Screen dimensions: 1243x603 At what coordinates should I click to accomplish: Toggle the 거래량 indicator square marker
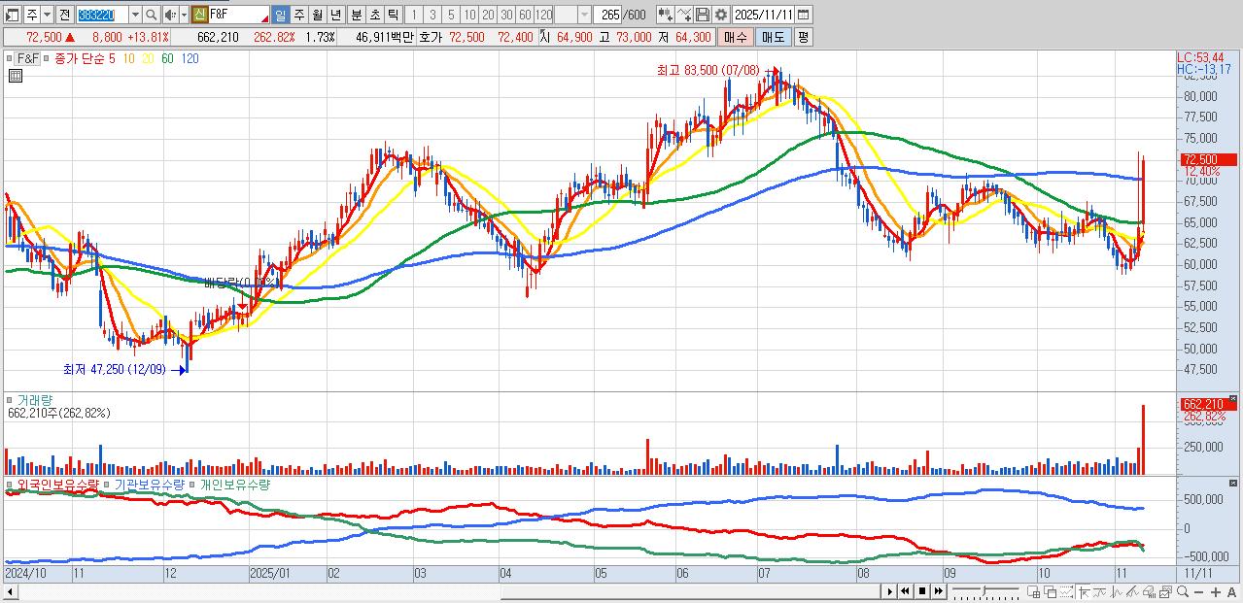[x=10, y=400]
